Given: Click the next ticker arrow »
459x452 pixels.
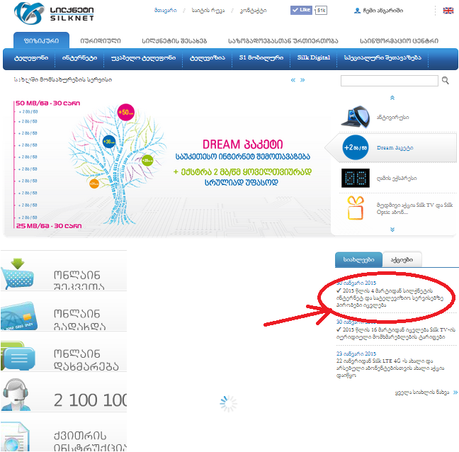Looking at the screenshot, I should 302,80.
